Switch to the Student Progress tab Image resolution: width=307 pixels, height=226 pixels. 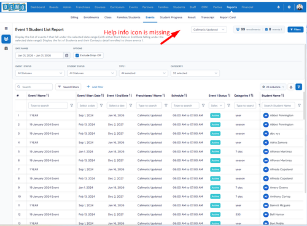coord(171,17)
